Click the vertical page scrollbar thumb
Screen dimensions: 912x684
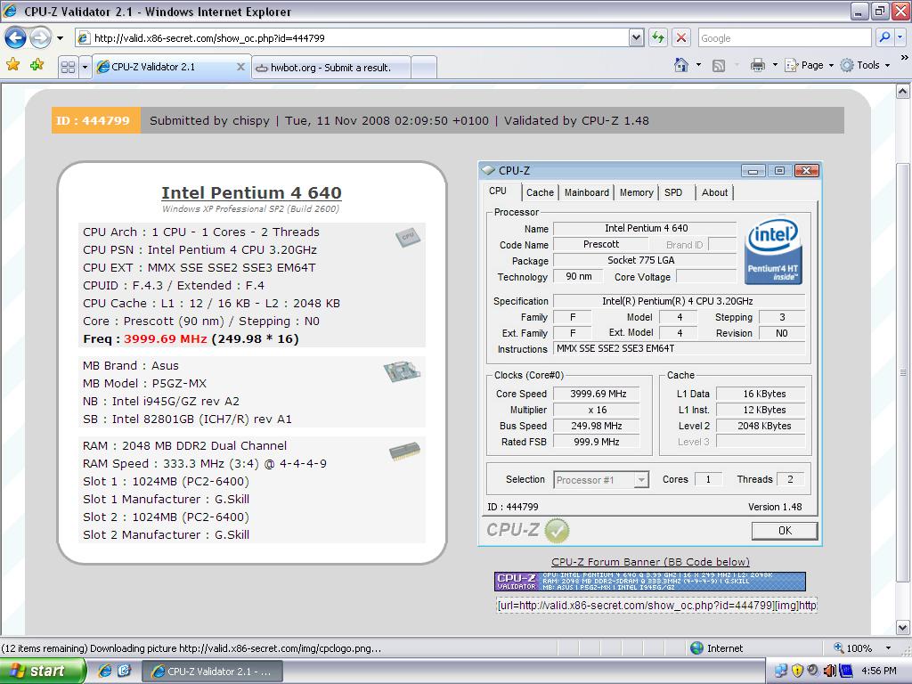click(902, 372)
